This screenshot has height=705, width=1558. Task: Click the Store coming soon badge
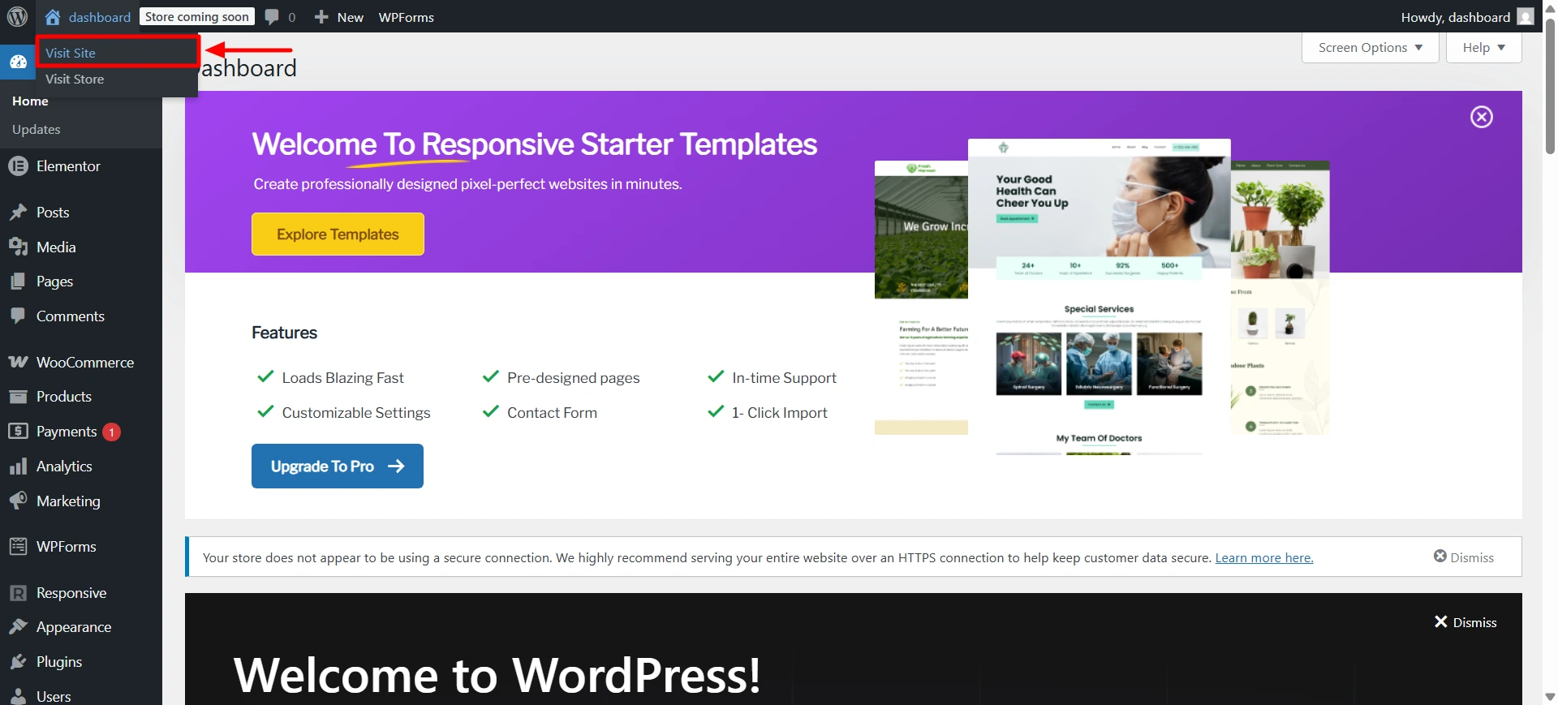click(197, 17)
